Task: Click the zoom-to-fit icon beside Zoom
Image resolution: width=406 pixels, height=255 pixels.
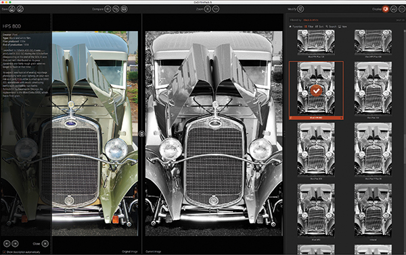Action: pos(208,9)
